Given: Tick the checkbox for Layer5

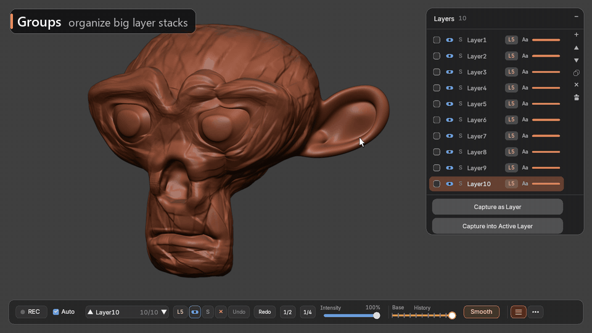Looking at the screenshot, I should coord(437,104).
